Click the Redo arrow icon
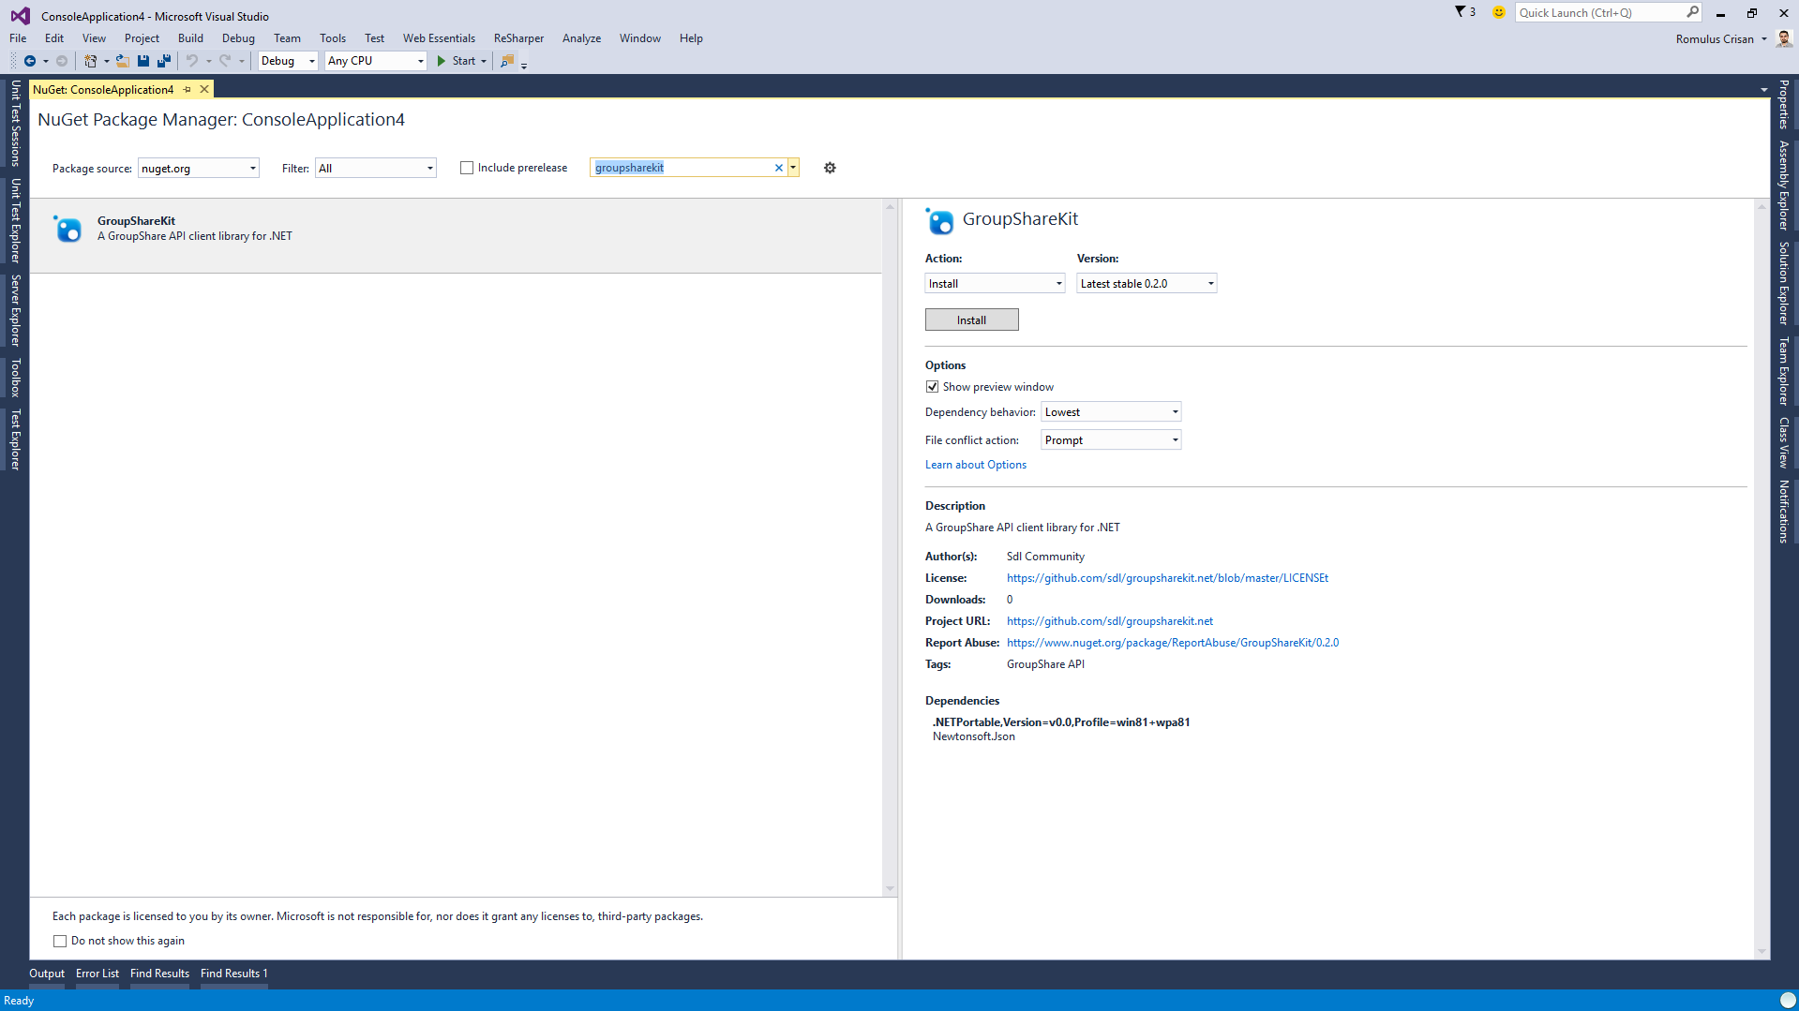 tap(225, 61)
